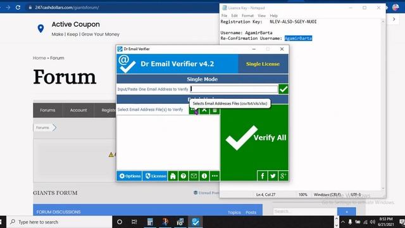405x228 pixels.
Task: Click the volume speaker tray icon
Action: point(372,222)
